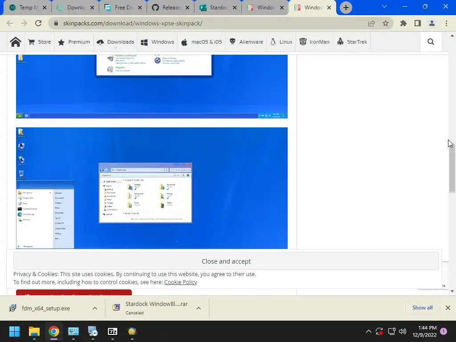The width and height of the screenshot is (456, 342).
Task: Open the Store menu item
Action: (x=40, y=42)
